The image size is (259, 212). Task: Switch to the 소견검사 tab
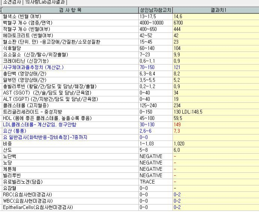click(x=12, y=2)
